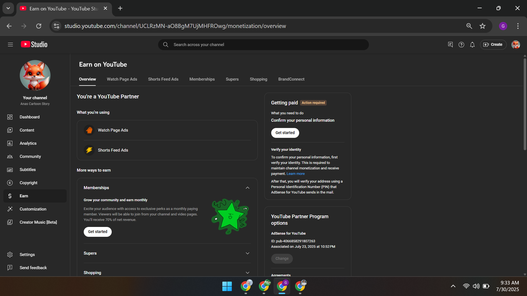
Task: Click the YouTube Studio logo
Action: click(34, 44)
